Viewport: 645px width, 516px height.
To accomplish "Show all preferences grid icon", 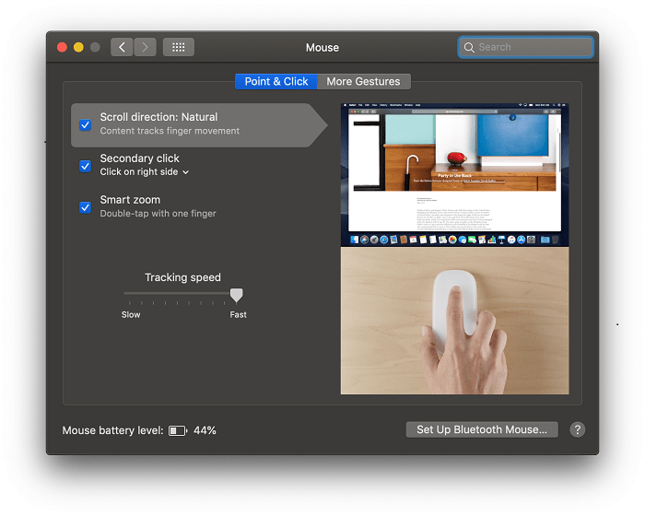I will (x=179, y=47).
